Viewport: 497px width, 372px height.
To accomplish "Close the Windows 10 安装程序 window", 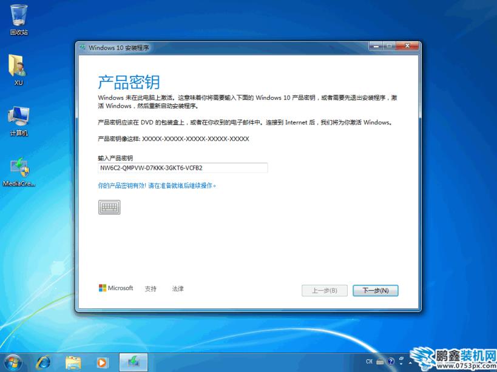I will click(407, 46).
